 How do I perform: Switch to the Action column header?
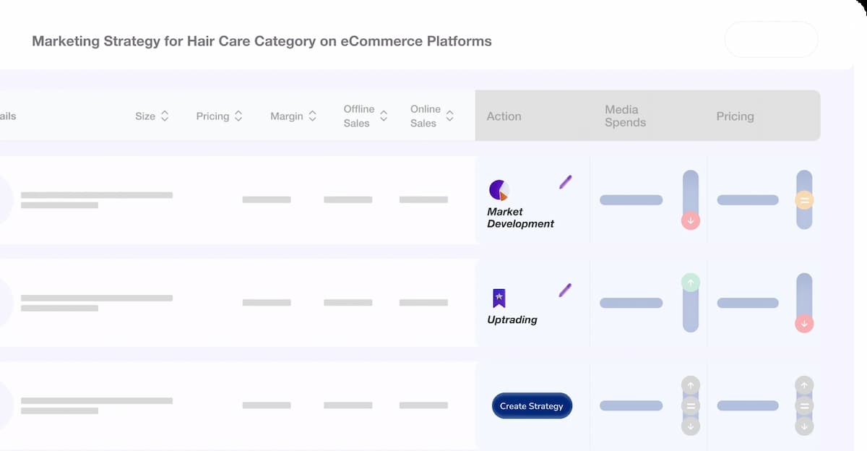(504, 116)
